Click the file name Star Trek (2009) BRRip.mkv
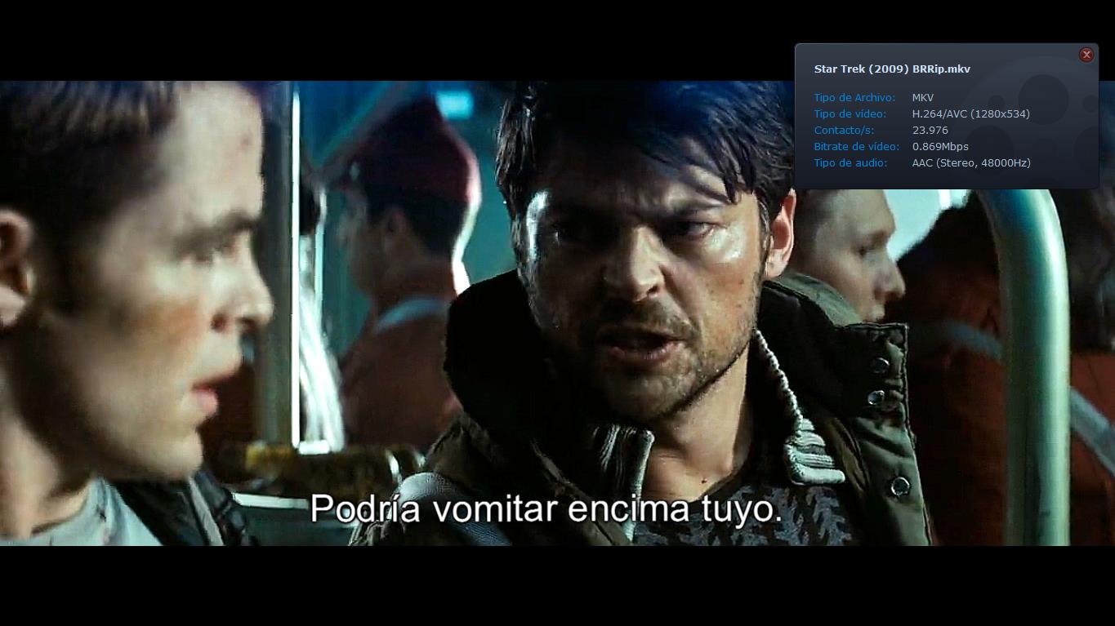This screenshot has width=1115, height=626. [892, 69]
